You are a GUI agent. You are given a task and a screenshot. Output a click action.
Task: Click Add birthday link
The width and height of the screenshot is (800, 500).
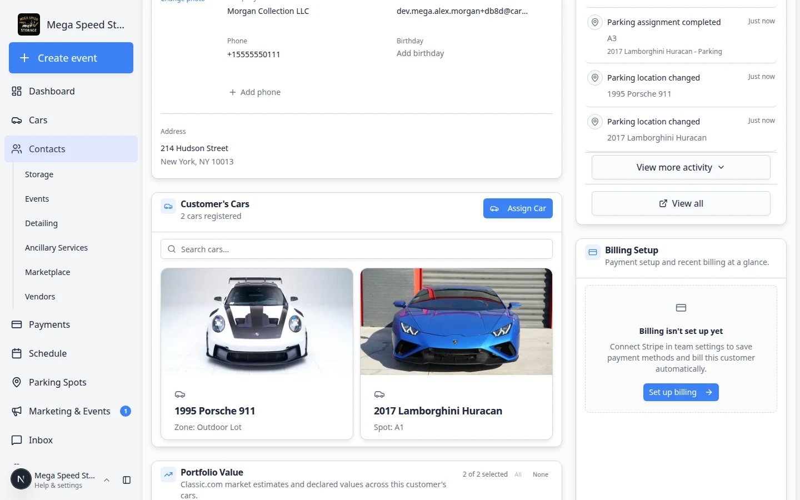click(420, 53)
